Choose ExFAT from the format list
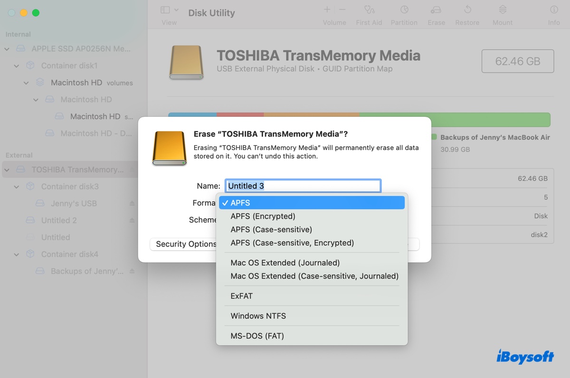Viewport: 570px width, 378px height. (242, 296)
